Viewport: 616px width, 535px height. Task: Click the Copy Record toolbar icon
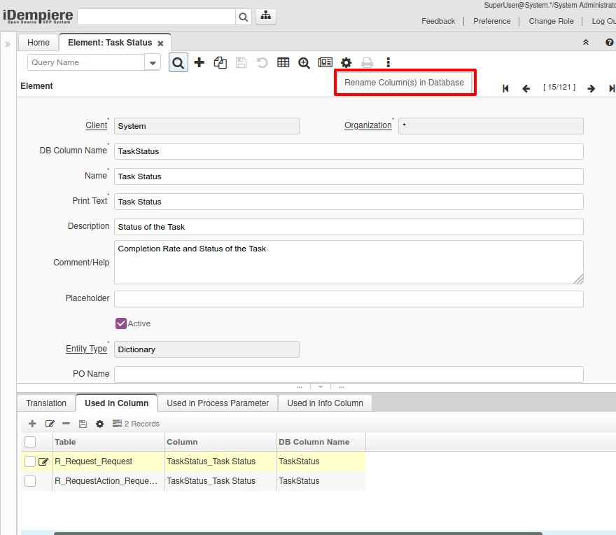[220, 62]
